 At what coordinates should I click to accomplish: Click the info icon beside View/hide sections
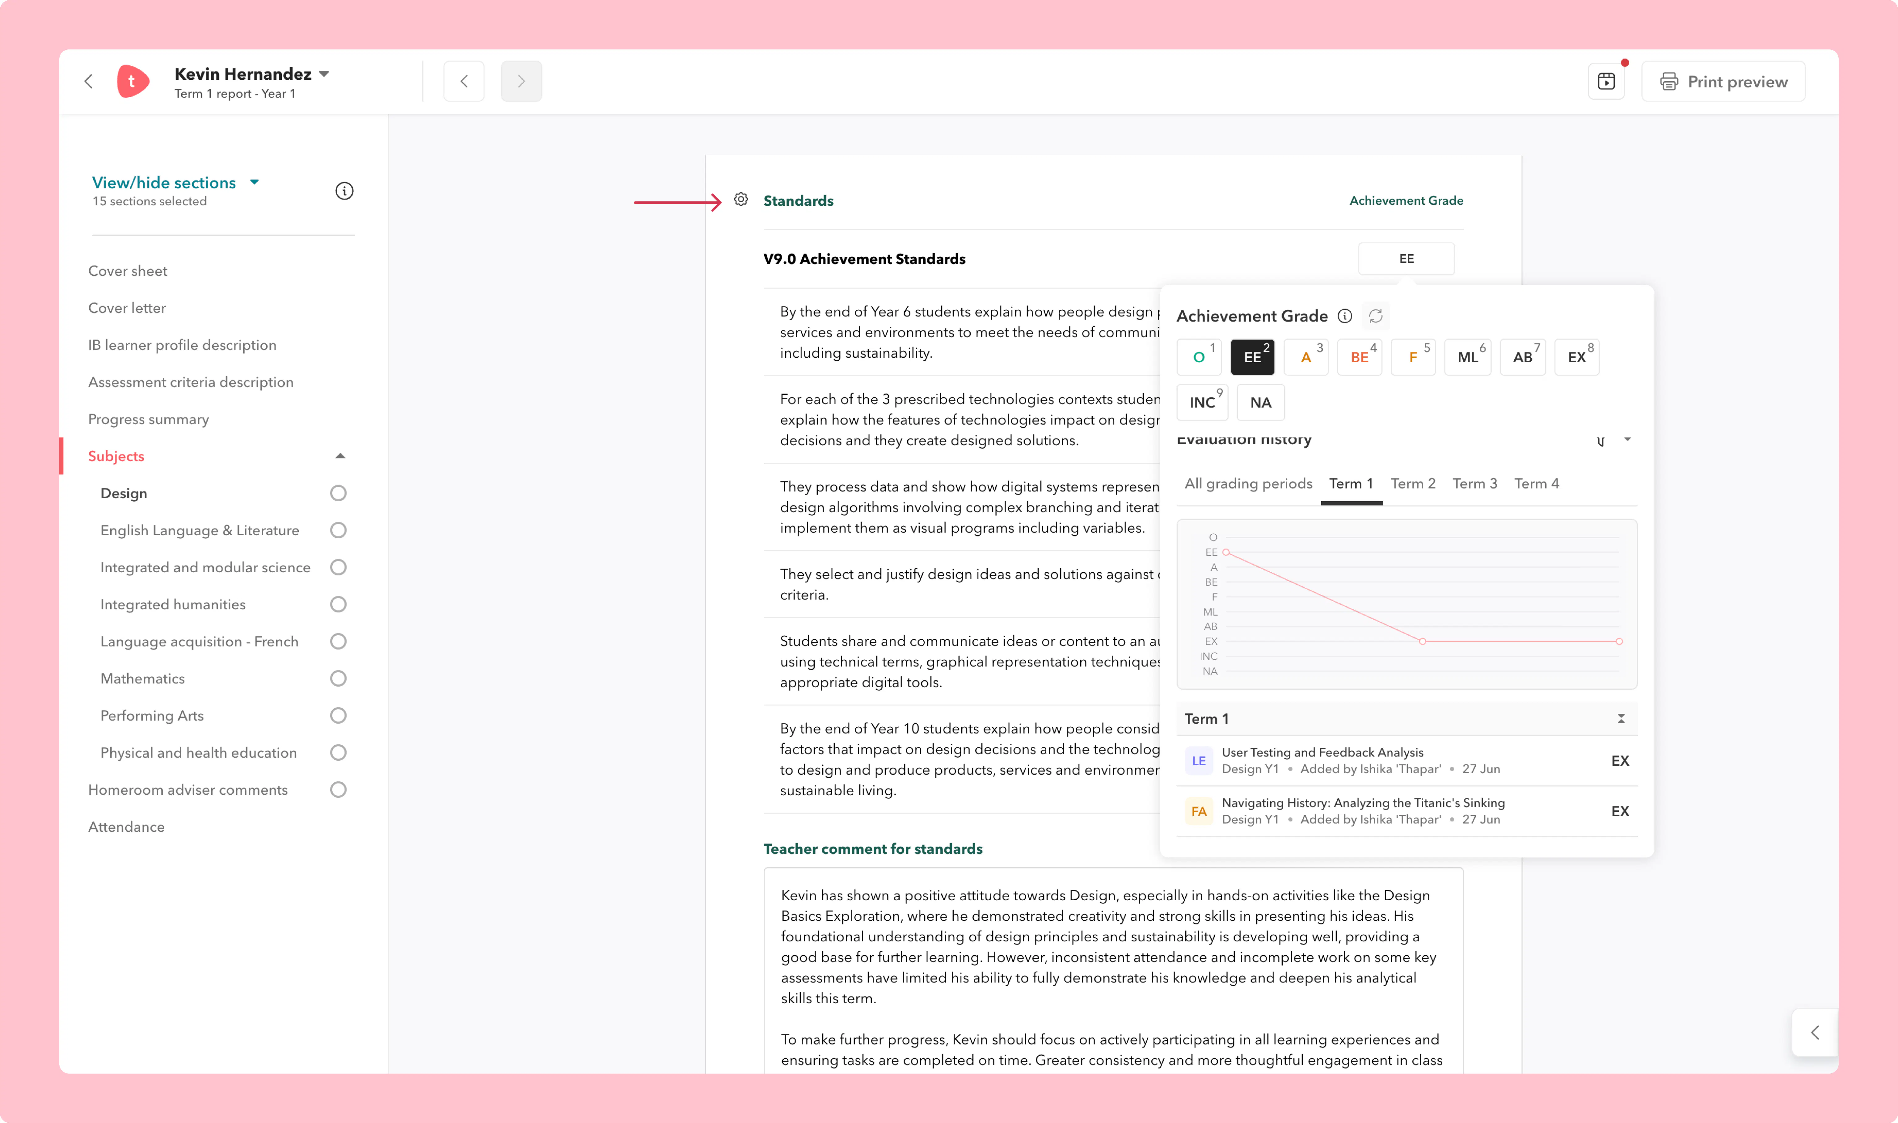click(x=344, y=191)
